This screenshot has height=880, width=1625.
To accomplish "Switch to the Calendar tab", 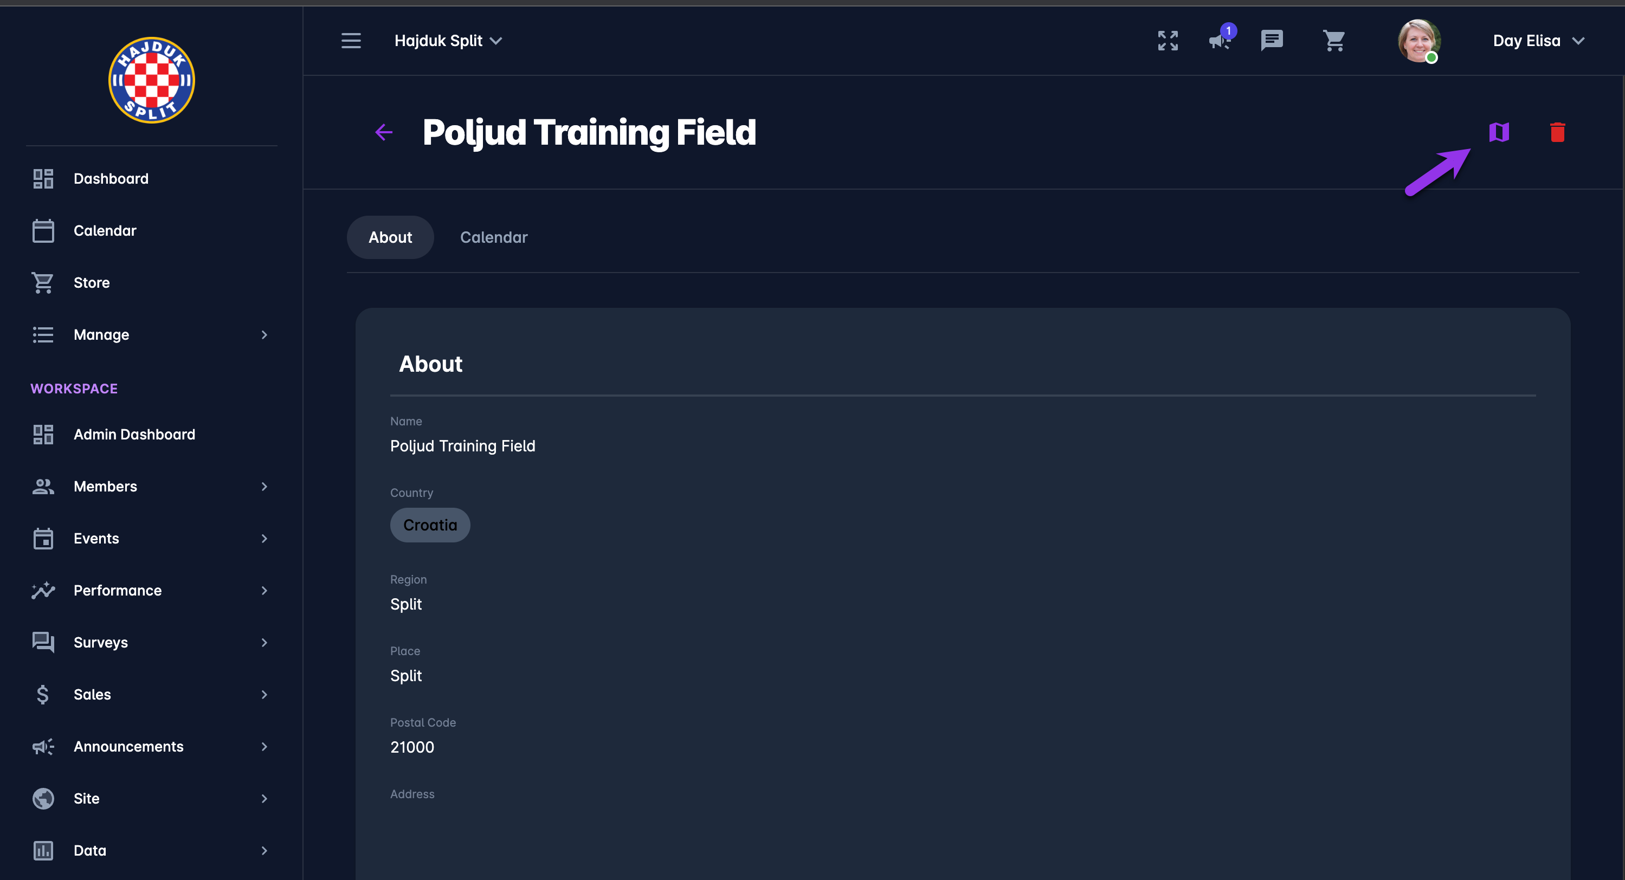I will click(493, 238).
